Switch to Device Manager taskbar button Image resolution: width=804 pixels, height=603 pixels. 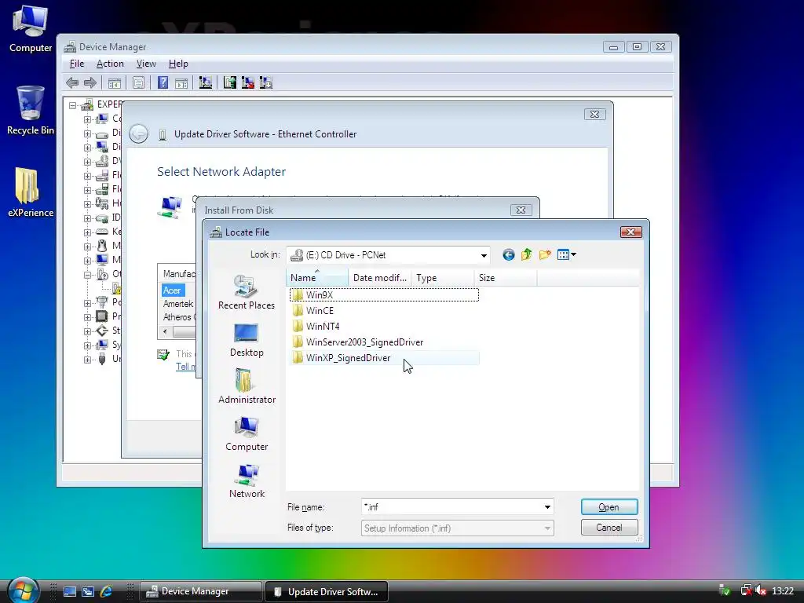200,591
